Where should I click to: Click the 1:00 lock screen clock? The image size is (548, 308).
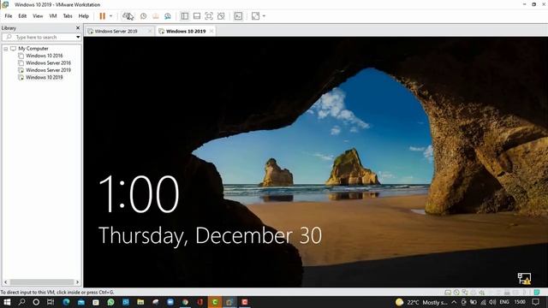tap(139, 194)
